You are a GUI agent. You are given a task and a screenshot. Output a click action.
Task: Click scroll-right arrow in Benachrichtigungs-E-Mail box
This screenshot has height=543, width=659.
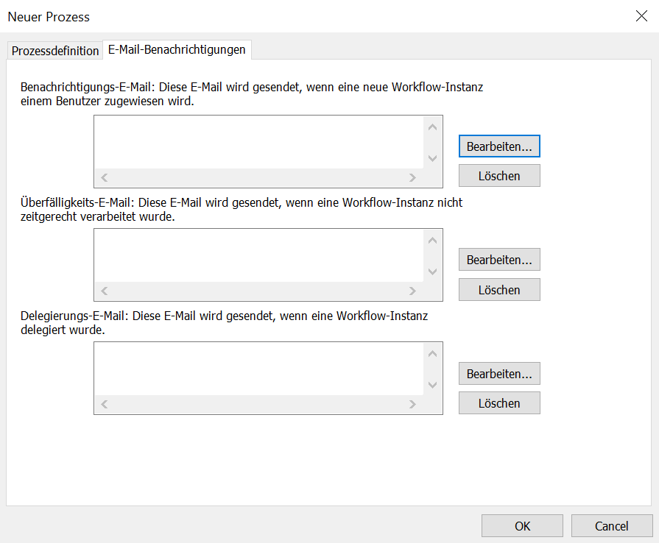pyautogui.click(x=412, y=177)
